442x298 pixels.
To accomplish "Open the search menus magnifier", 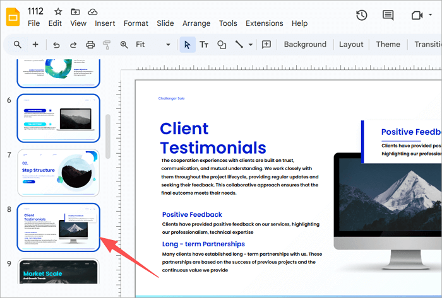I will click(18, 45).
